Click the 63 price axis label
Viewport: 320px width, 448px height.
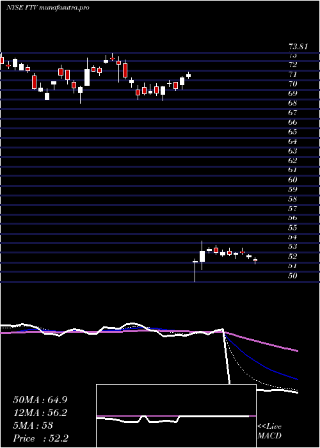point(292,151)
